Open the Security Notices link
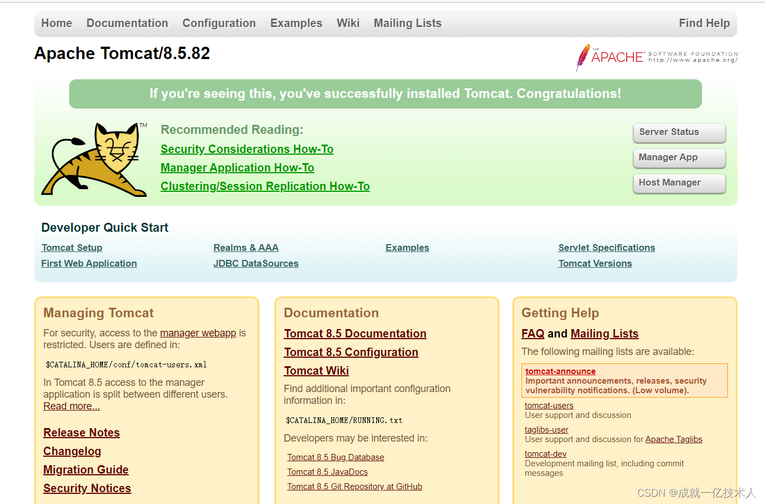765x504 pixels. 87,488
